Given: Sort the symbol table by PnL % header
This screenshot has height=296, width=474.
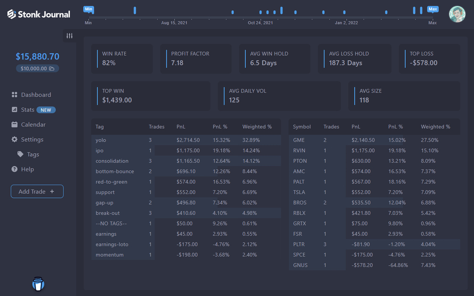Looking at the screenshot, I should coord(395,127).
